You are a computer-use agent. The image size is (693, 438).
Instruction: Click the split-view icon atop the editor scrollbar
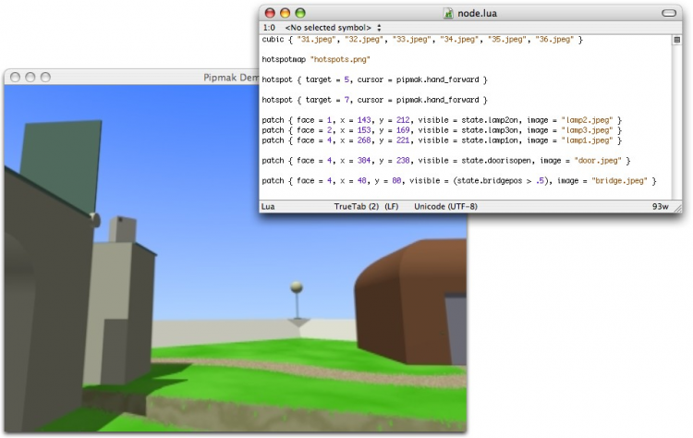coord(676,40)
